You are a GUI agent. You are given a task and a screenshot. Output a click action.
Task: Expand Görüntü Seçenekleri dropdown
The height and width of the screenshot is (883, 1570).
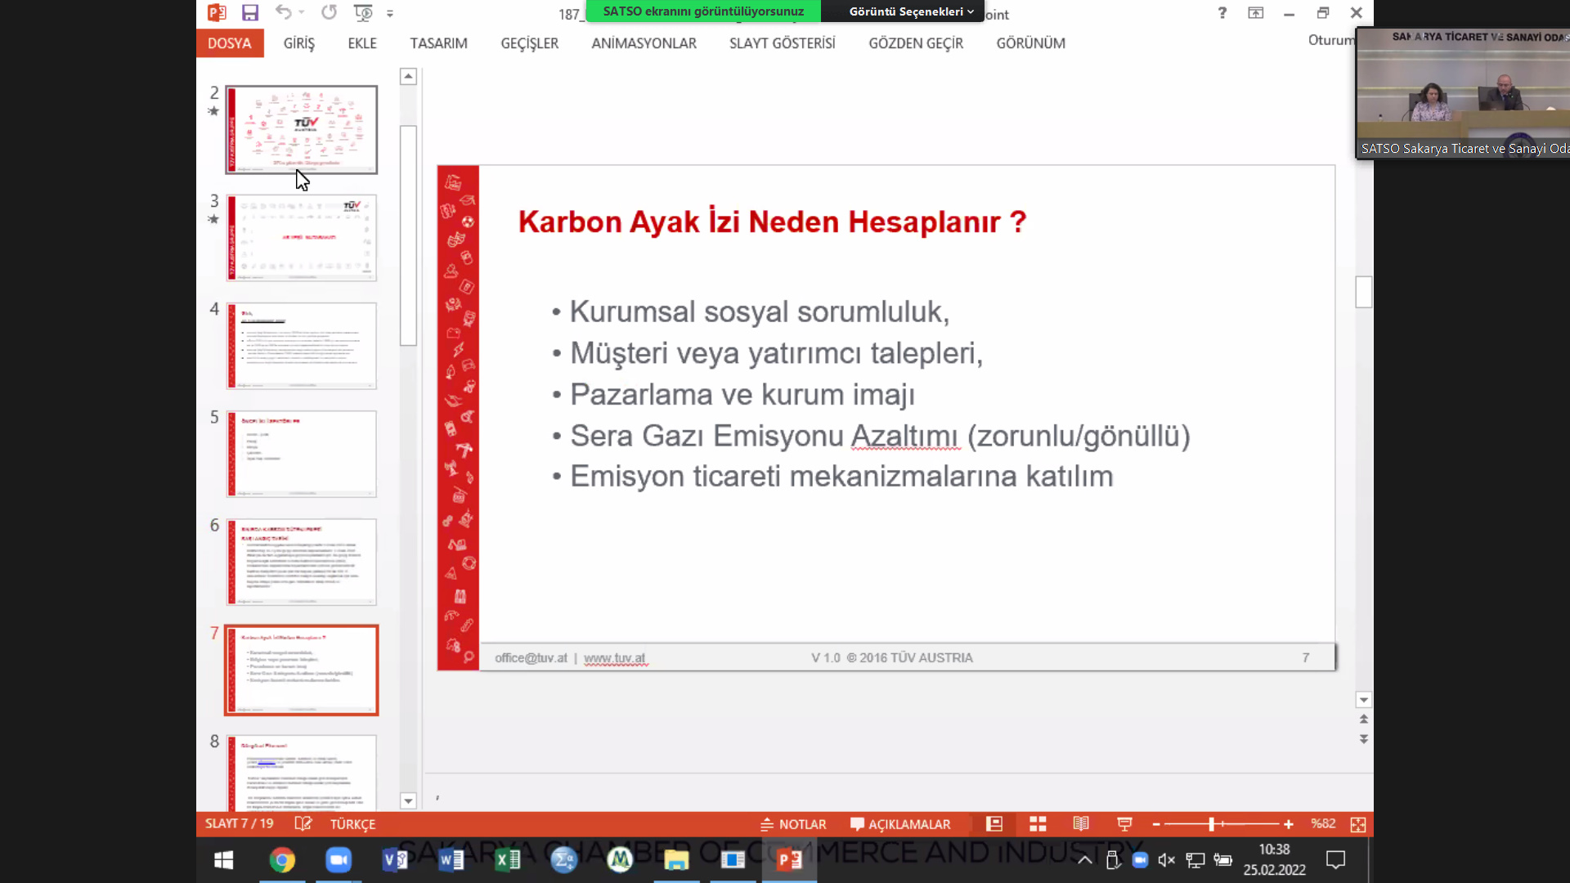[x=911, y=11]
